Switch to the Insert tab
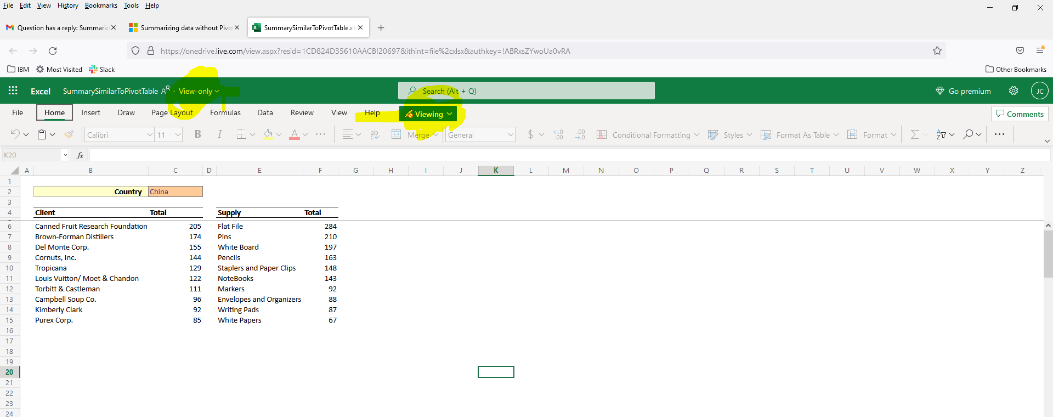This screenshot has height=417, width=1053. [90, 112]
